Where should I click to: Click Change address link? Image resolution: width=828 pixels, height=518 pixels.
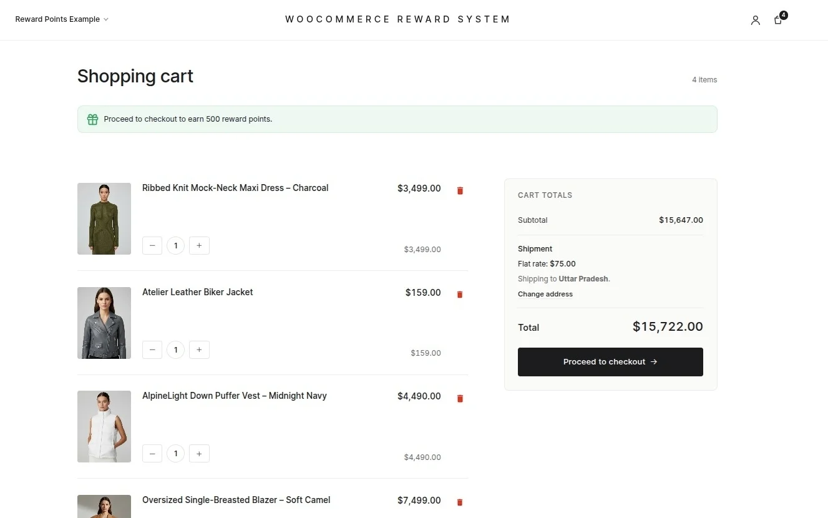(x=545, y=294)
